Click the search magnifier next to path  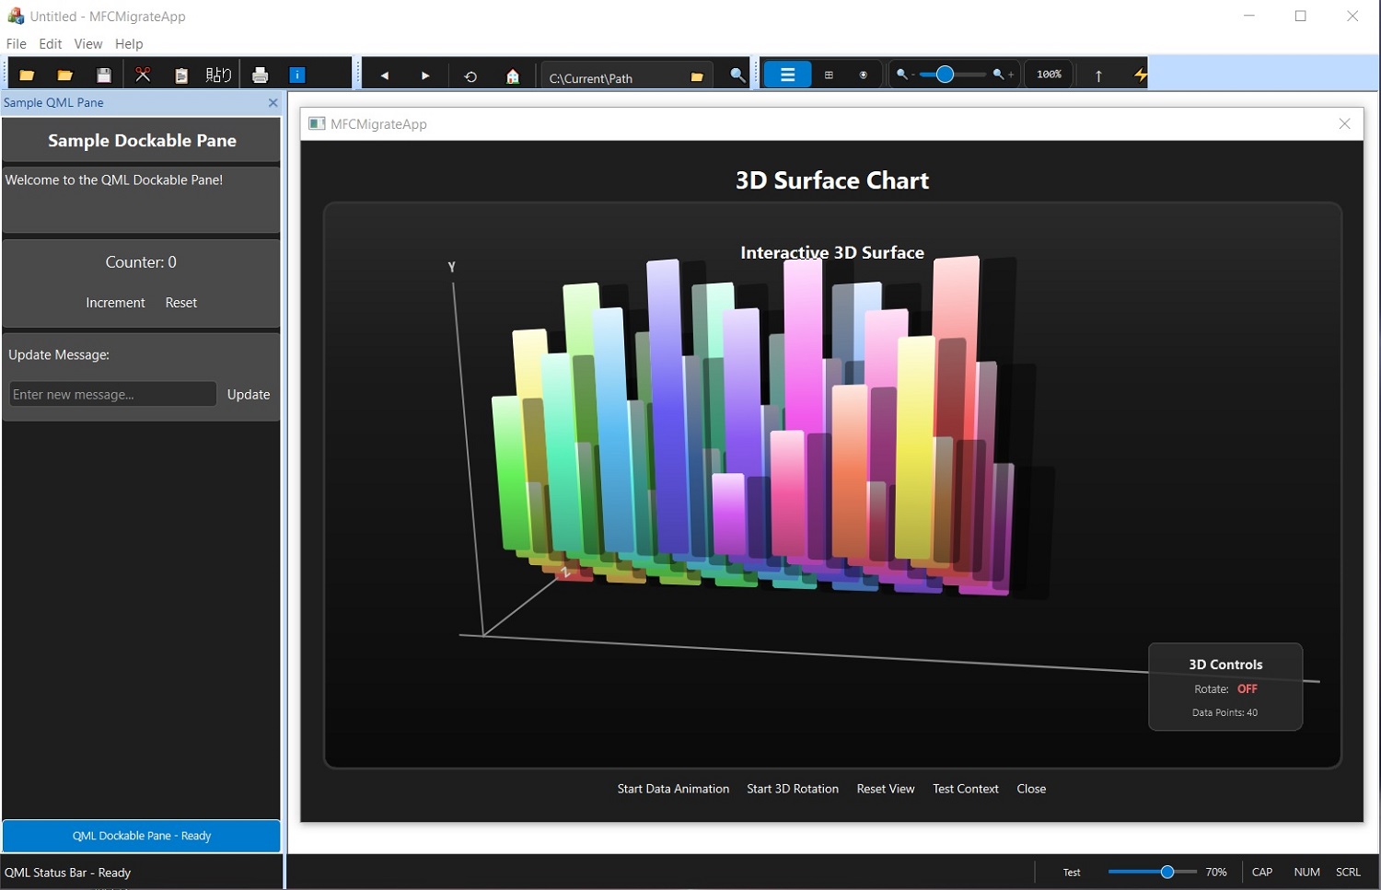(737, 75)
